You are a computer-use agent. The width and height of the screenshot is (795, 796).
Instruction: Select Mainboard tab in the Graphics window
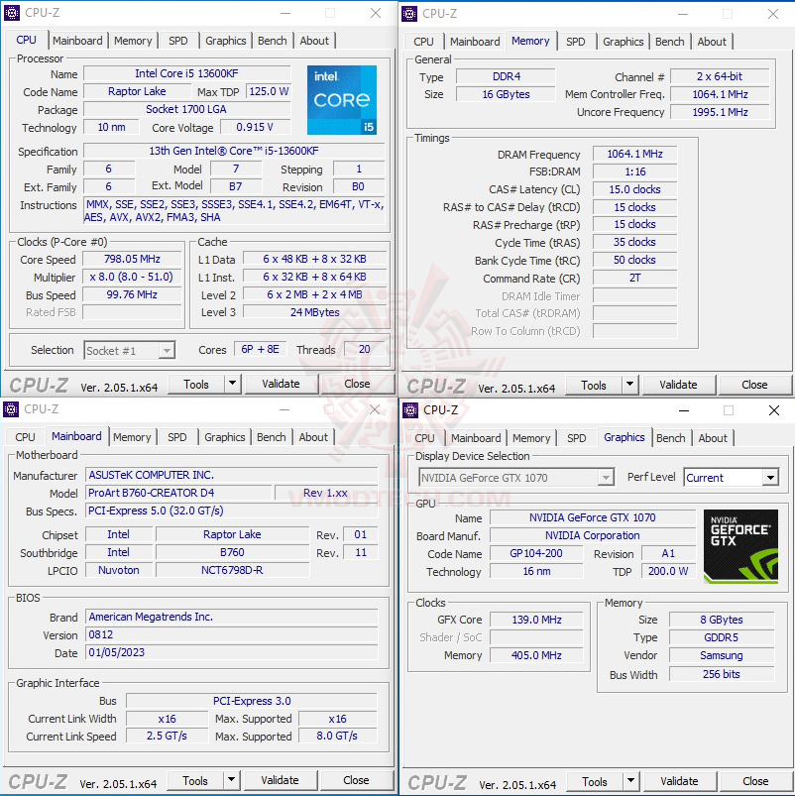pyautogui.click(x=476, y=438)
